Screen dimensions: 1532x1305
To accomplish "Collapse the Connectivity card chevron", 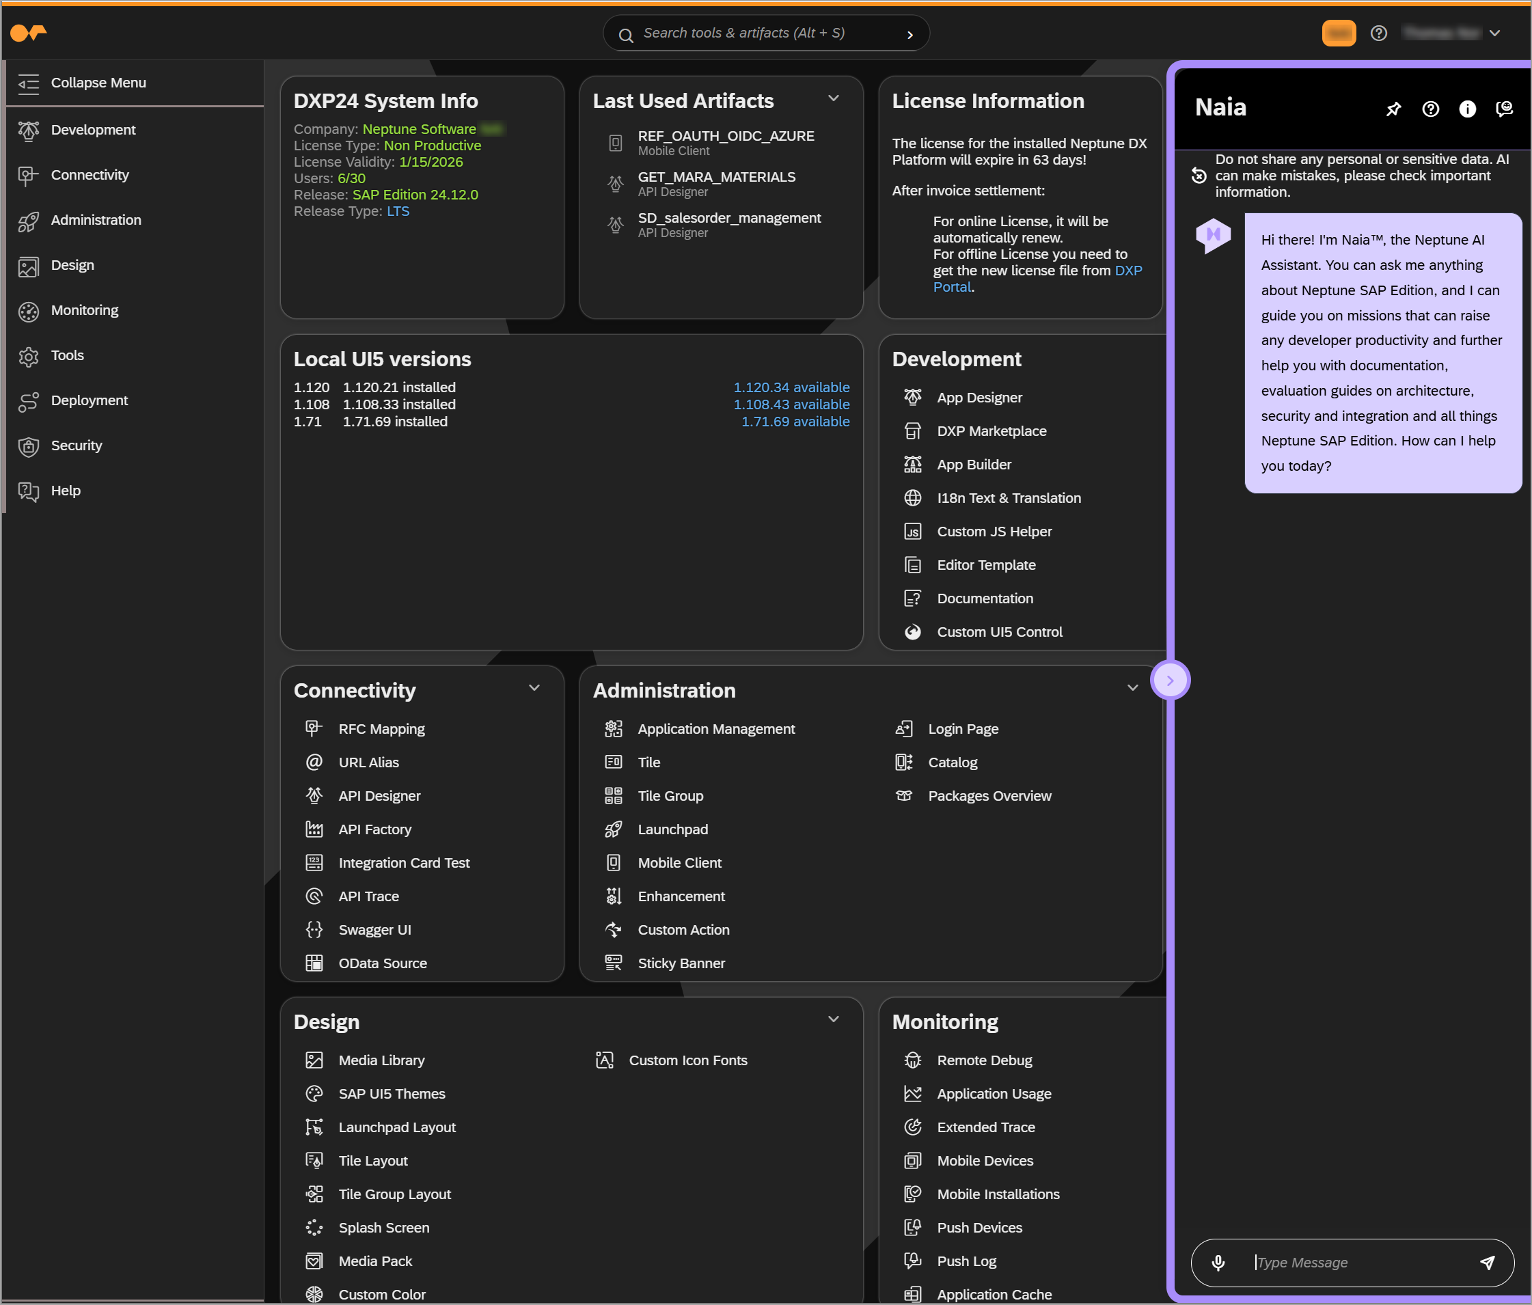I will (534, 687).
